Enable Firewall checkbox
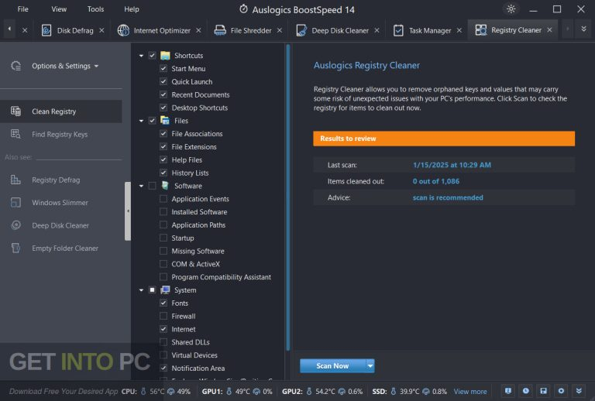Viewport: 595px width, 401px height. coord(163,316)
